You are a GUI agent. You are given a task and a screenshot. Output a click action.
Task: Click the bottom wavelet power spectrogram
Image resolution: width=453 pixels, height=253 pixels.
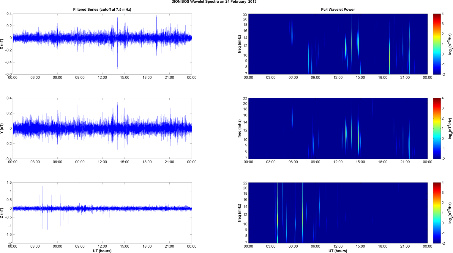[338, 213]
